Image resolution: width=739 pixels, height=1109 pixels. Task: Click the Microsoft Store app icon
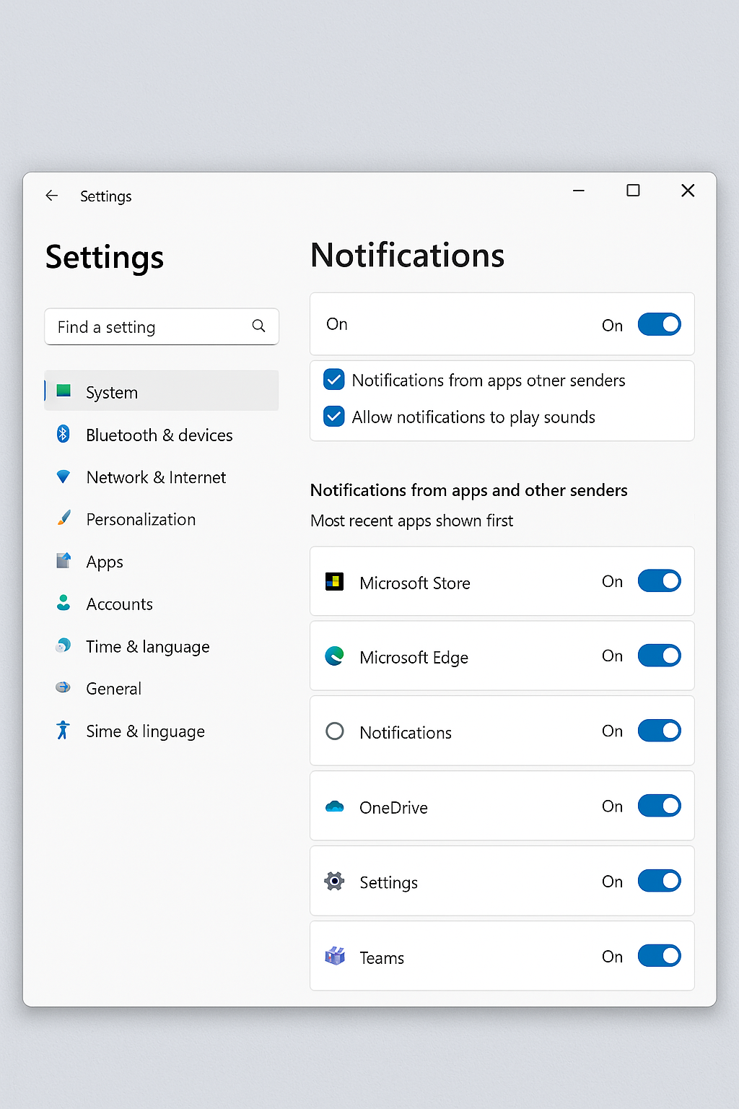pyautogui.click(x=334, y=581)
